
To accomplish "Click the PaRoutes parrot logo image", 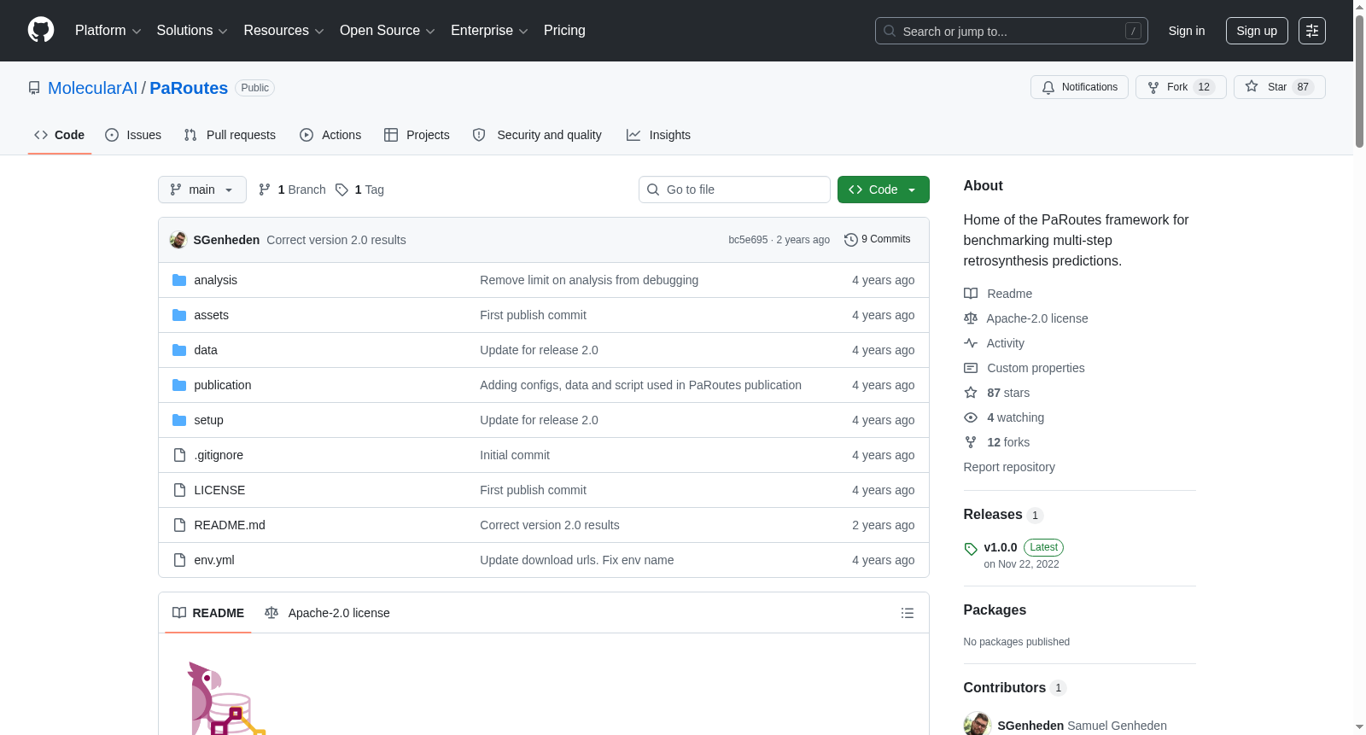I will [225, 697].
